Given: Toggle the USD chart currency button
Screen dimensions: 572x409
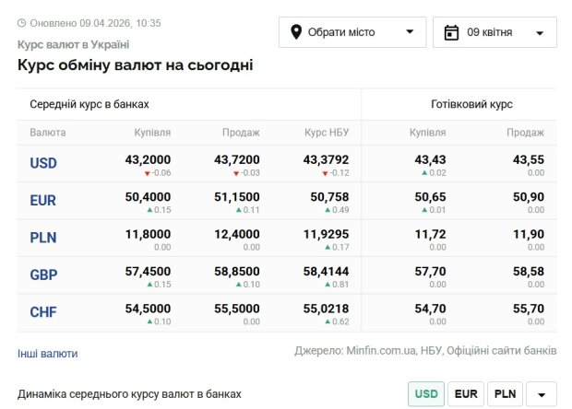Looking at the screenshot, I should pos(426,394).
